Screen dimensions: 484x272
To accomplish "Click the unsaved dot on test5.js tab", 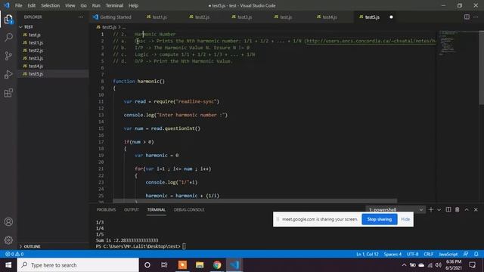I will [x=391, y=17].
